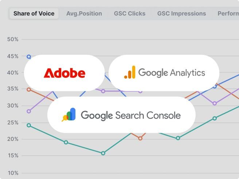This screenshot has height=179, width=239.
Task: Switch to the GSC Impressions tab
Action: tap(181, 13)
